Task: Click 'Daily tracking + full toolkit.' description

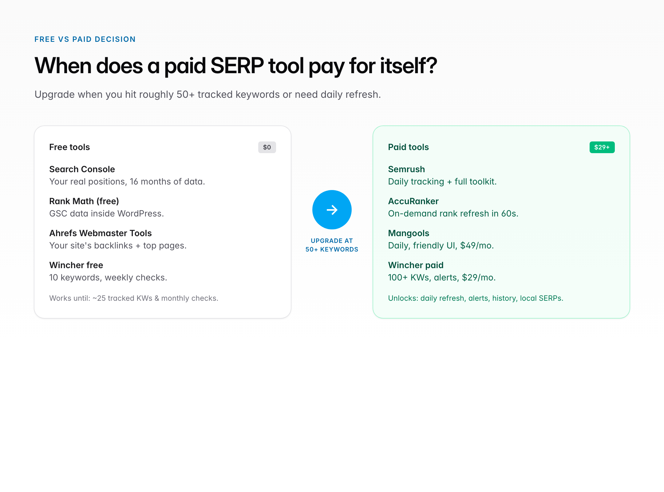Action: click(442, 182)
